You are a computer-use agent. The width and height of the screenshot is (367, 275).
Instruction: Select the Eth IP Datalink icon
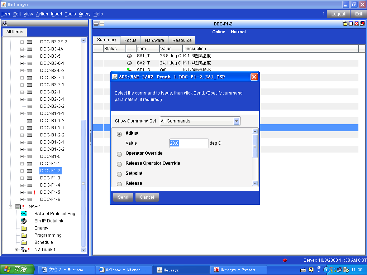(x=24, y=221)
